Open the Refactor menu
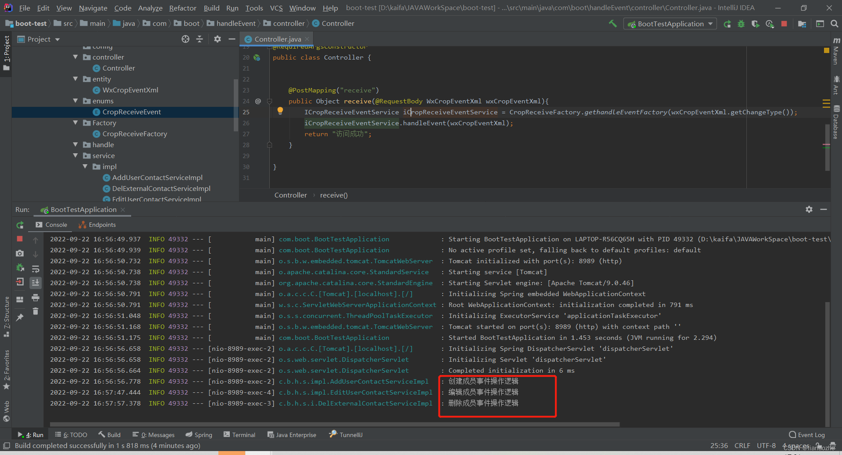This screenshot has width=842, height=455. click(x=183, y=8)
